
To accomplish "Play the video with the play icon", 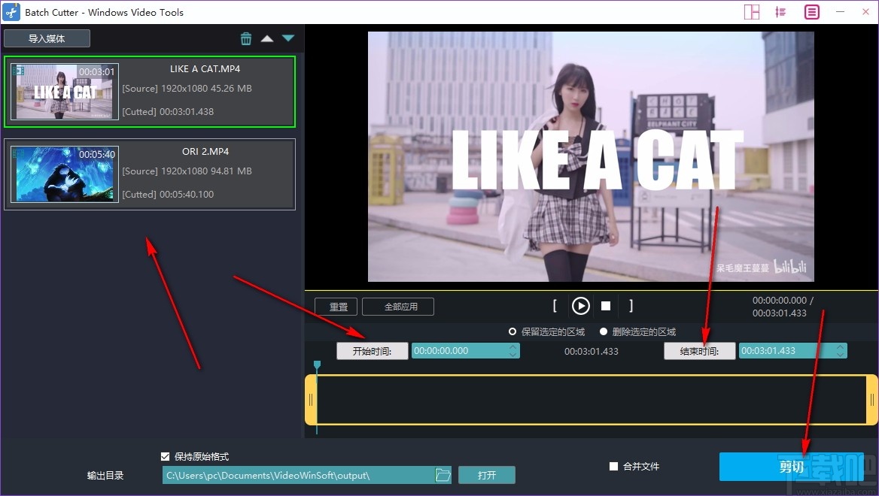I will tap(580, 306).
